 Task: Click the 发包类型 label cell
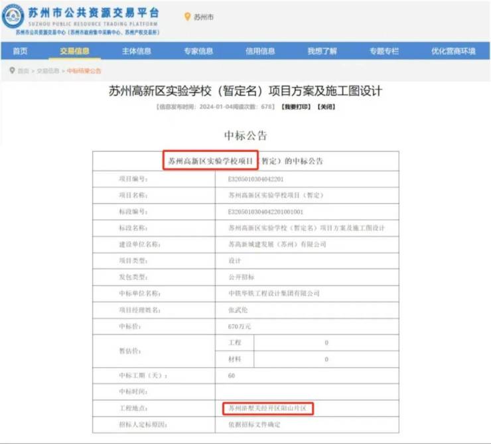154,277
